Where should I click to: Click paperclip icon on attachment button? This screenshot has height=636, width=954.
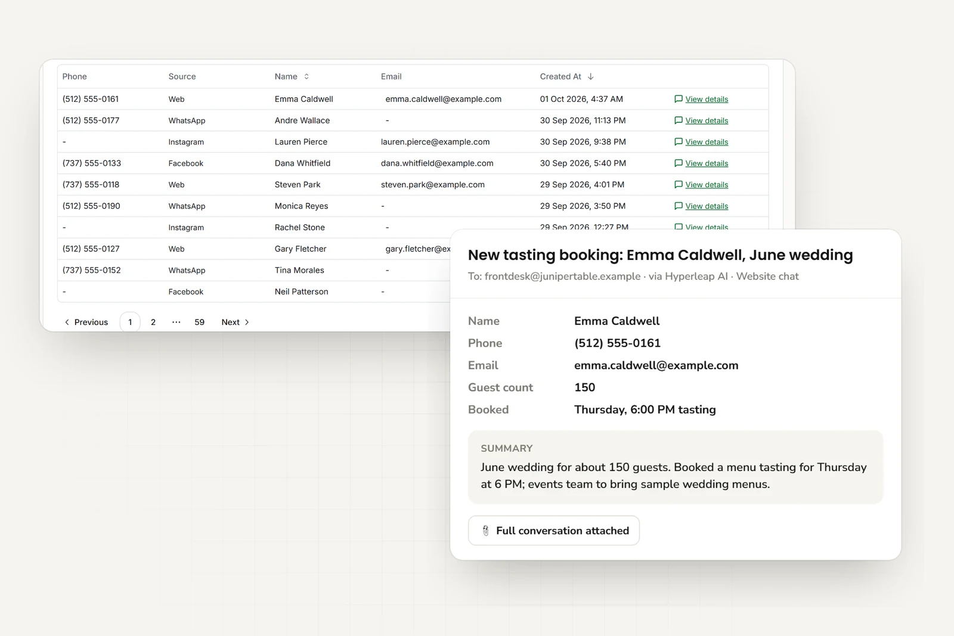485,530
